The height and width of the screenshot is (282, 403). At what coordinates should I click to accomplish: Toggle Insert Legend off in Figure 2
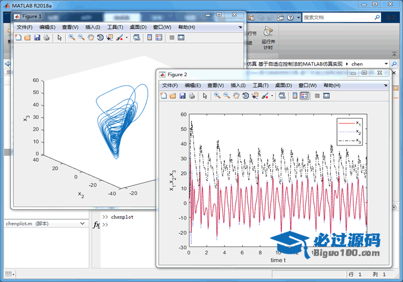(x=304, y=96)
